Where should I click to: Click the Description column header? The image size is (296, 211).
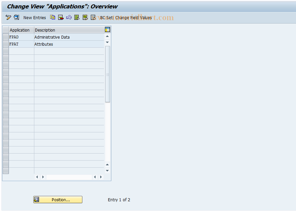pyautogui.click(x=69, y=30)
